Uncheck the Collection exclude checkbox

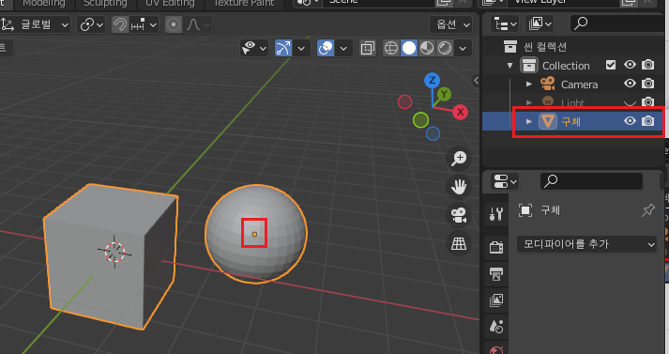click(611, 65)
